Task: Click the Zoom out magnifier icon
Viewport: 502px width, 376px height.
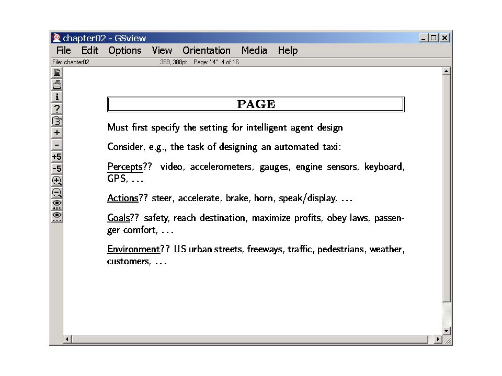Action: click(56, 193)
